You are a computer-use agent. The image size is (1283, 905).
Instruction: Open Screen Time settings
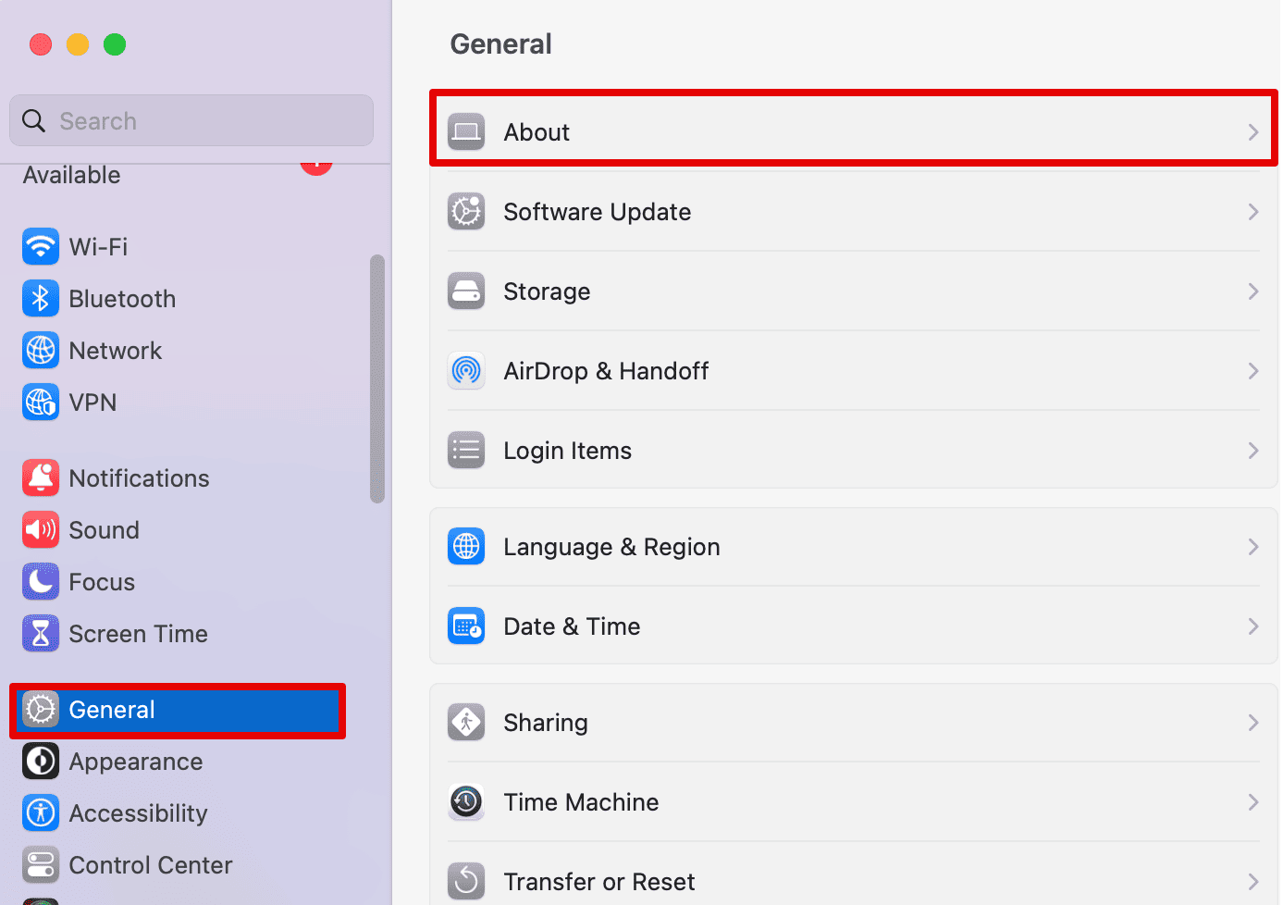point(138,633)
